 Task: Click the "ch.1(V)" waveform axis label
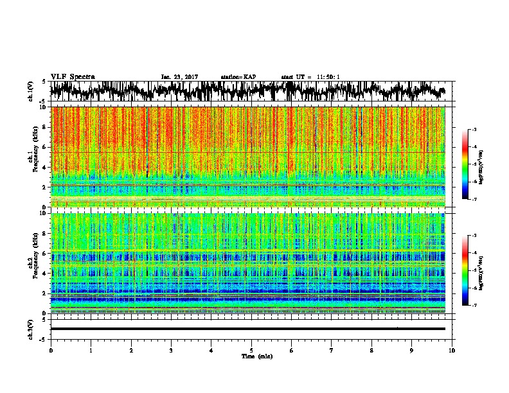pos(31,91)
